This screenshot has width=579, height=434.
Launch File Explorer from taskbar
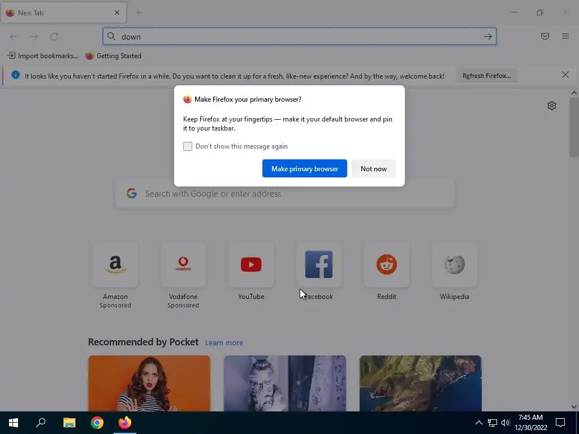pos(69,423)
